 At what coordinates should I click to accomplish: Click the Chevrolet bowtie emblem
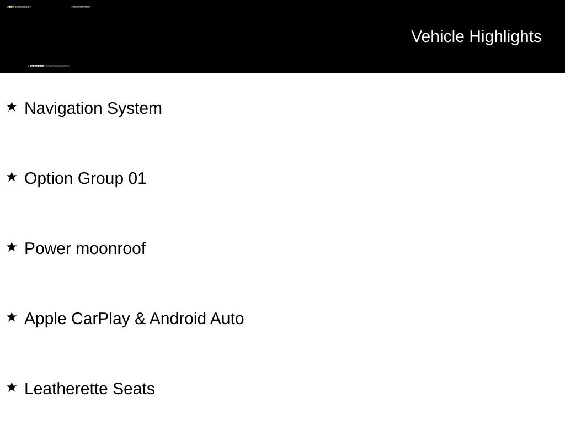[10, 7]
